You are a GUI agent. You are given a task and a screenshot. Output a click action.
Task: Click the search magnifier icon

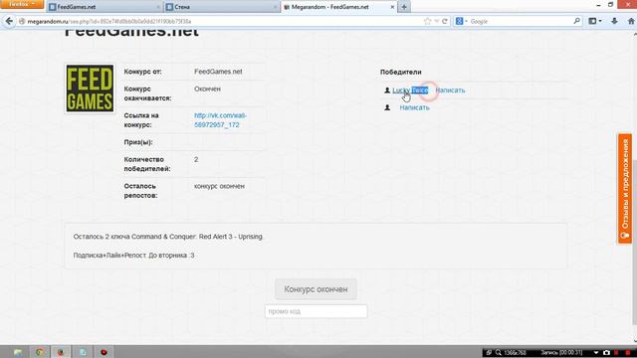[x=577, y=21]
